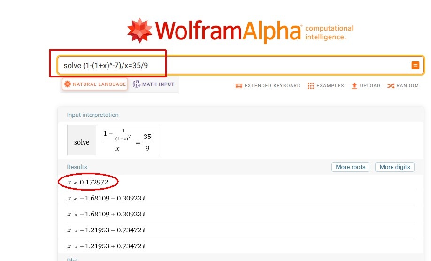Click the interpreted equation equal to 35/9

click(127, 140)
